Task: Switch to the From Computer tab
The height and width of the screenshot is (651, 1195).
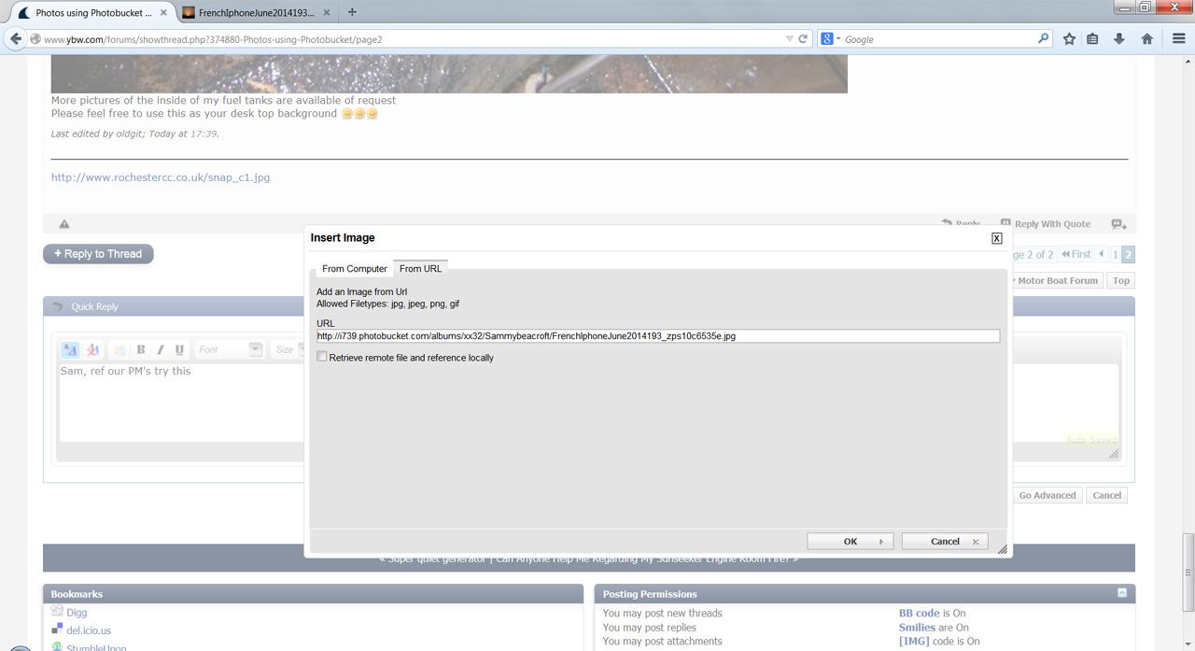Action: 354,269
